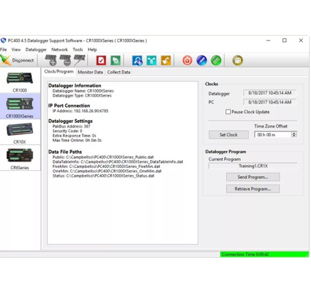Click the Status data file path line
Viewport: 311px width, 305px height.
pos(103,176)
